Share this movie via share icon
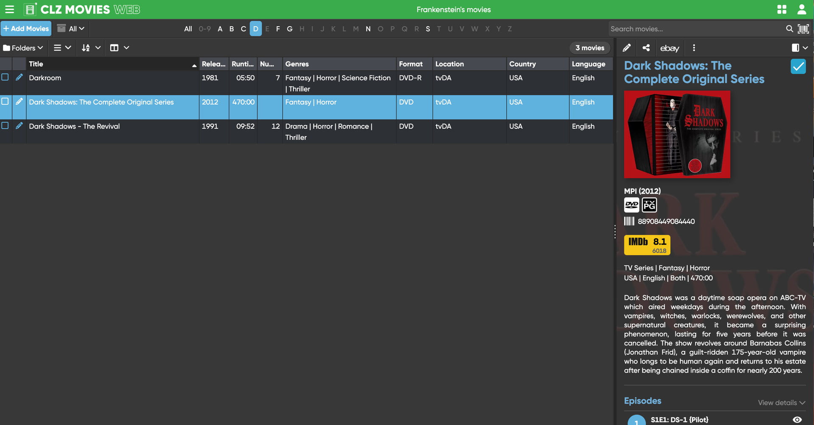 pos(646,48)
